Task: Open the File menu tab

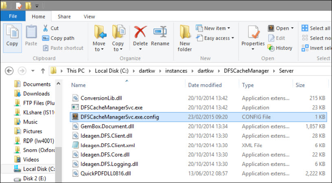Action: tap(13, 16)
